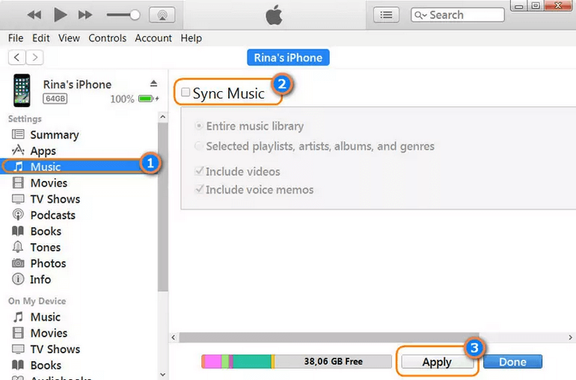The height and width of the screenshot is (380, 576).
Task: Click the 100% battery percentage text
Action: click(x=123, y=99)
